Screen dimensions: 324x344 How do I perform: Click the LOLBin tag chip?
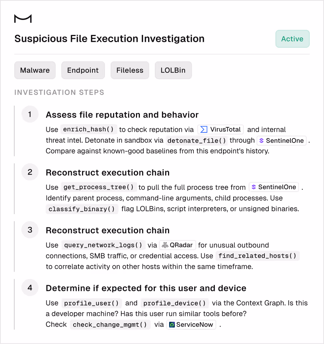[173, 70]
